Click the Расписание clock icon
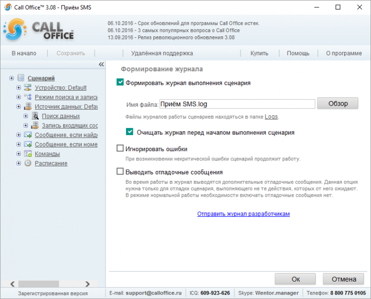 coord(28,163)
